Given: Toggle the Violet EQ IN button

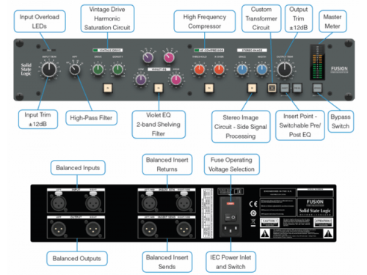Looking at the screenshot, I should (x=159, y=88).
